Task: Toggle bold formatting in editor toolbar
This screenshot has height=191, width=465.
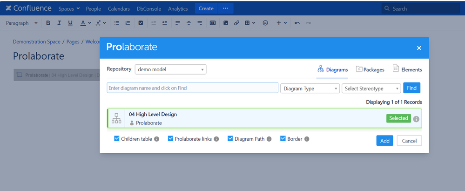Action: pyautogui.click(x=48, y=23)
